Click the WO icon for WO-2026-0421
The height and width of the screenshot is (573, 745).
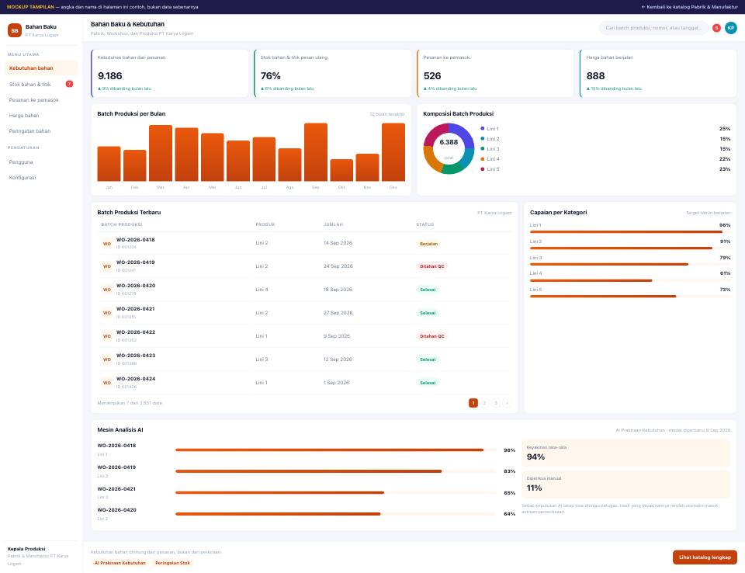(x=107, y=313)
